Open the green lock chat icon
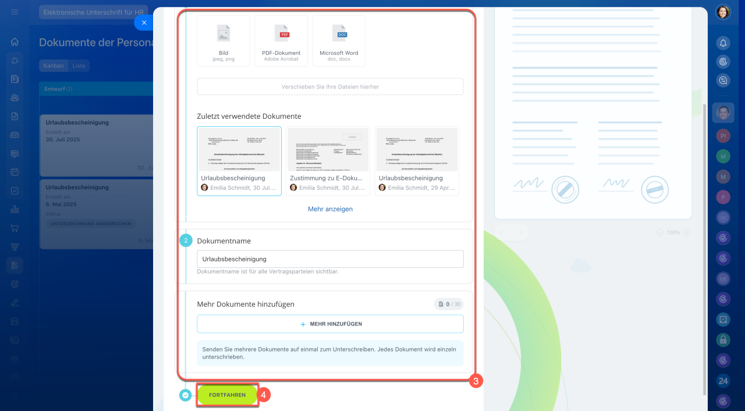The height and width of the screenshot is (411, 745). (x=723, y=339)
